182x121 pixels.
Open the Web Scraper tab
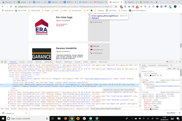[103, 62]
